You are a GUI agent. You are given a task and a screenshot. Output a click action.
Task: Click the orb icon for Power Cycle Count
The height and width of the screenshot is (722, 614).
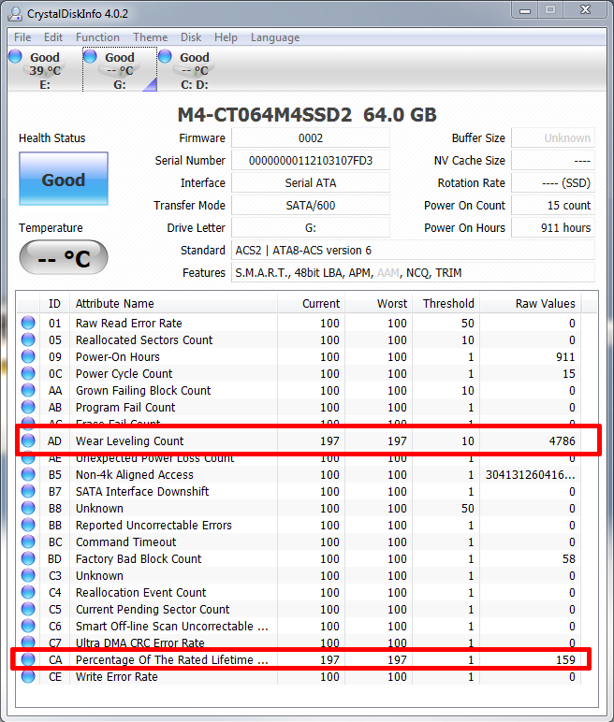(x=28, y=373)
